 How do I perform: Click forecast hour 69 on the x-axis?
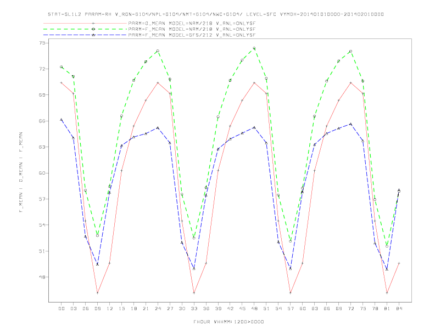point(339,309)
